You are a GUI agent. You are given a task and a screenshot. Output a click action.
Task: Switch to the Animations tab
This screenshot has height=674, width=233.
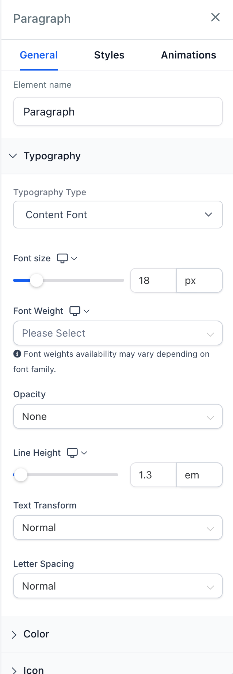188,55
